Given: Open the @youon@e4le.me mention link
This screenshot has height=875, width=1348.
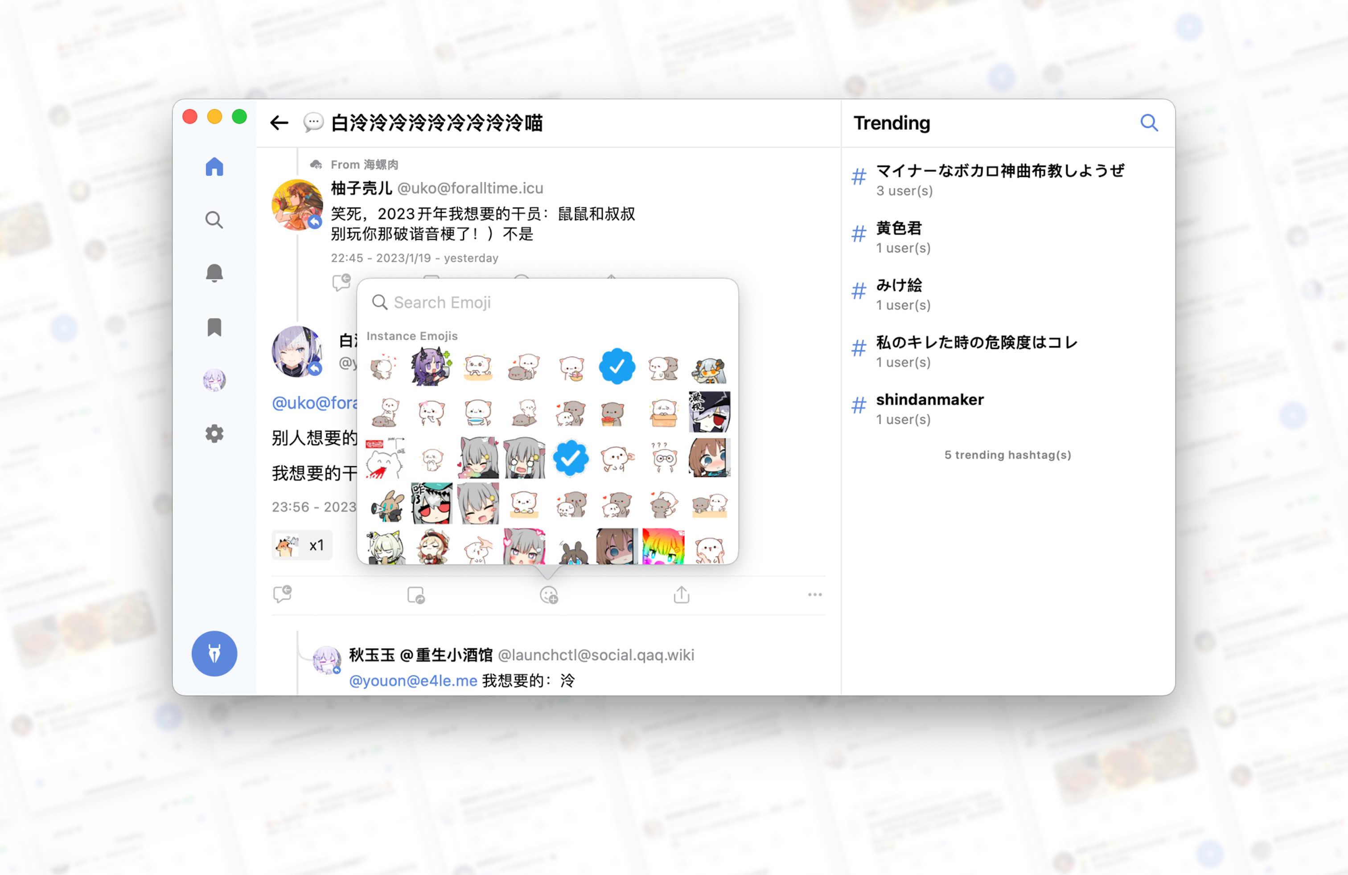Looking at the screenshot, I should [x=413, y=680].
